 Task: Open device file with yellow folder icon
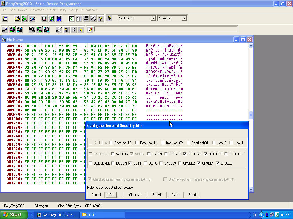pyautogui.click(x=17, y=19)
